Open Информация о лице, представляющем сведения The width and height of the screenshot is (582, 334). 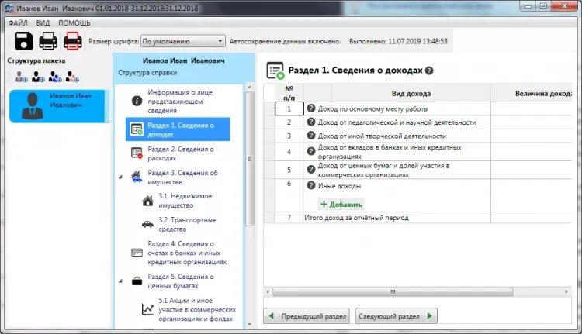181,102
